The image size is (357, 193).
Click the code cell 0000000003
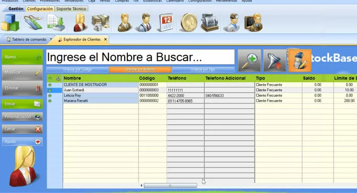click(152, 90)
